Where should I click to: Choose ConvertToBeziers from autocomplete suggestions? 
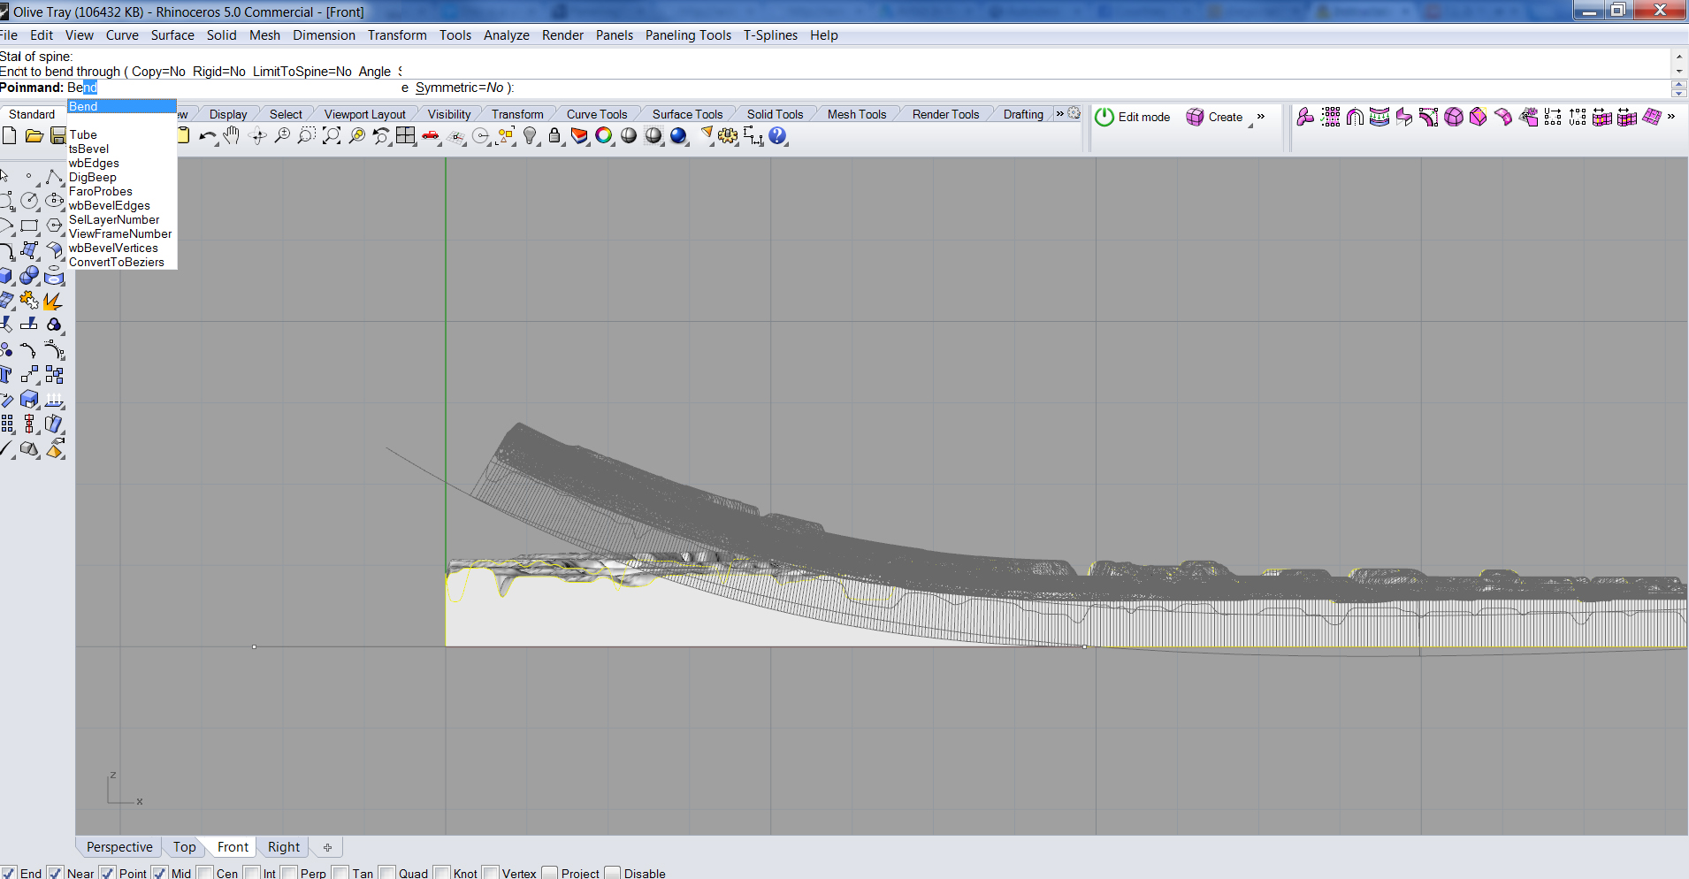117,262
